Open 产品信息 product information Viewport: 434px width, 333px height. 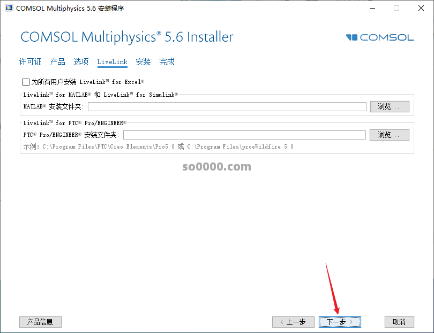[x=40, y=322]
